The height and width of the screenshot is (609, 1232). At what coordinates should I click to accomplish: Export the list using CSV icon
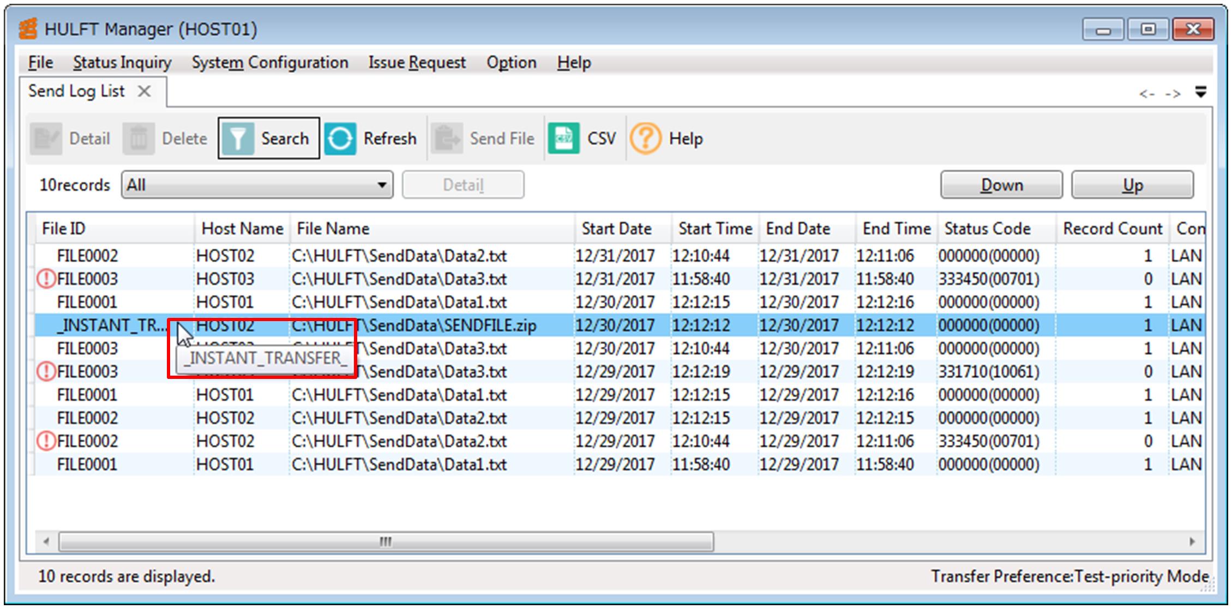(563, 138)
